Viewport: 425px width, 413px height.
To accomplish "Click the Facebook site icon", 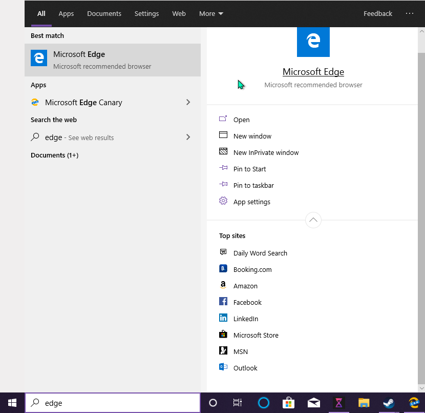I will click(223, 301).
